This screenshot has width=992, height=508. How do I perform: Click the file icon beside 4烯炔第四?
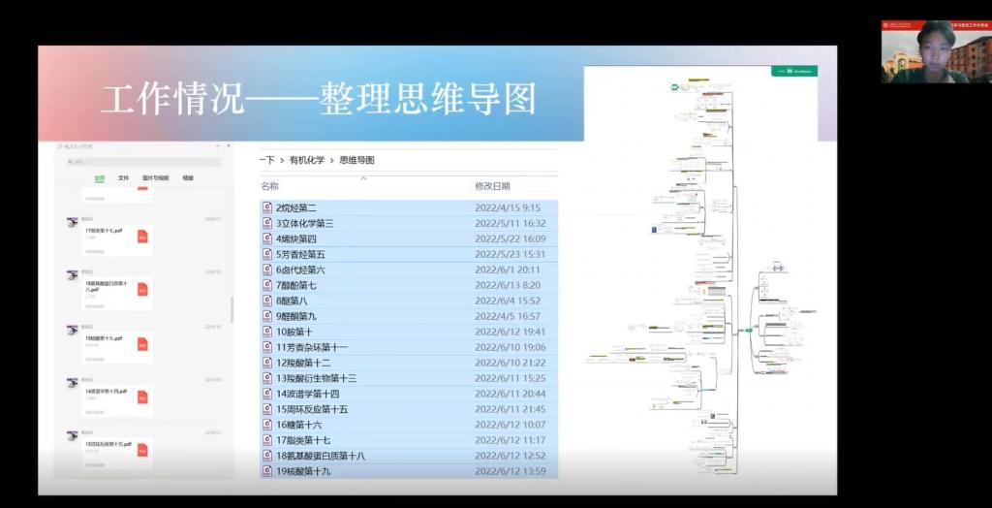pyautogui.click(x=267, y=238)
